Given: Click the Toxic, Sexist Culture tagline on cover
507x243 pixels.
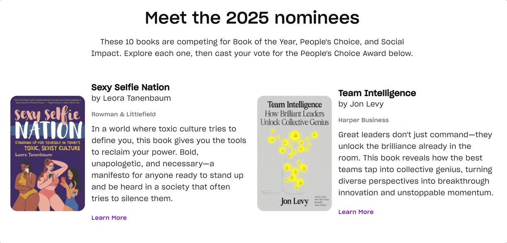Looking at the screenshot, I should point(48,148).
